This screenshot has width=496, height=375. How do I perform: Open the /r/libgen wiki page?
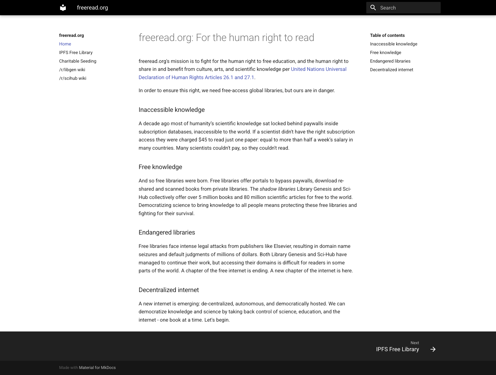coord(72,70)
